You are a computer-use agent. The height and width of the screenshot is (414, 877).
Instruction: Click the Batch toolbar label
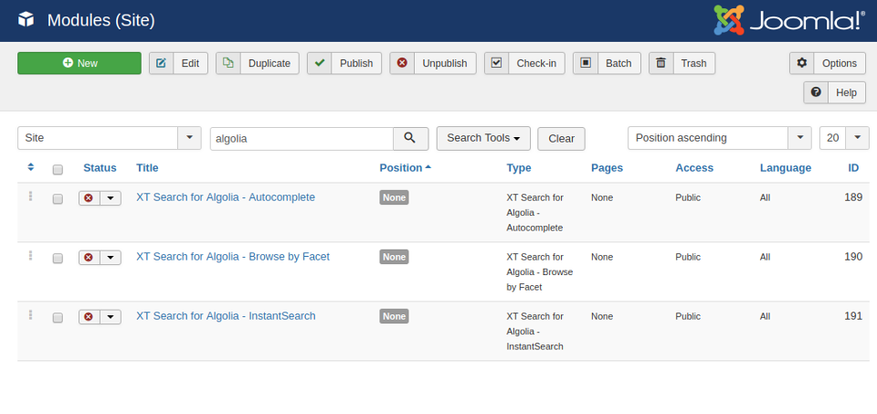click(618, 63)
